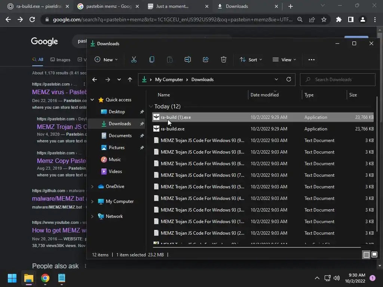Open a new Chrome tab
This screenshot has width=383, height=287.
point(290,6)
